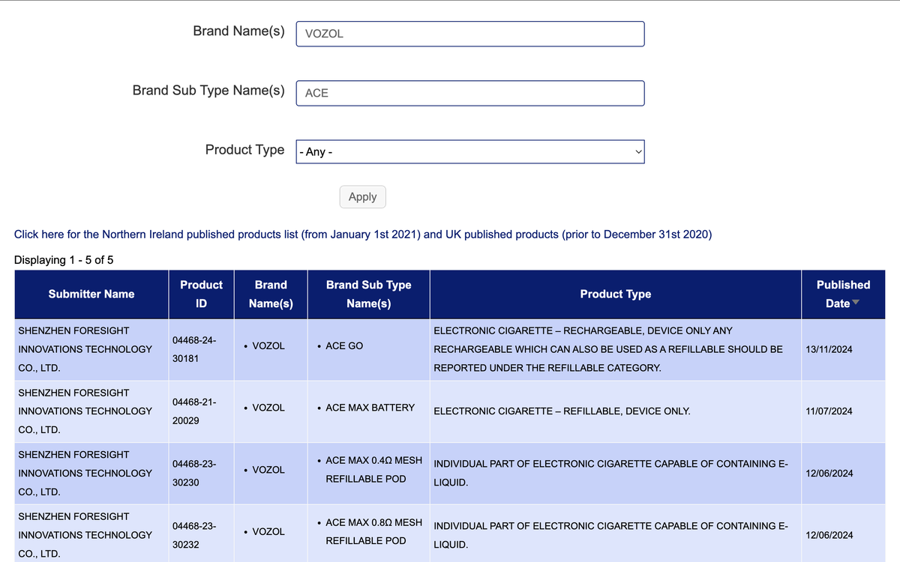Click ACE MAX 0.4Ω MESH REFILLABLE POD
900x562 pixels.
point(373,469)
